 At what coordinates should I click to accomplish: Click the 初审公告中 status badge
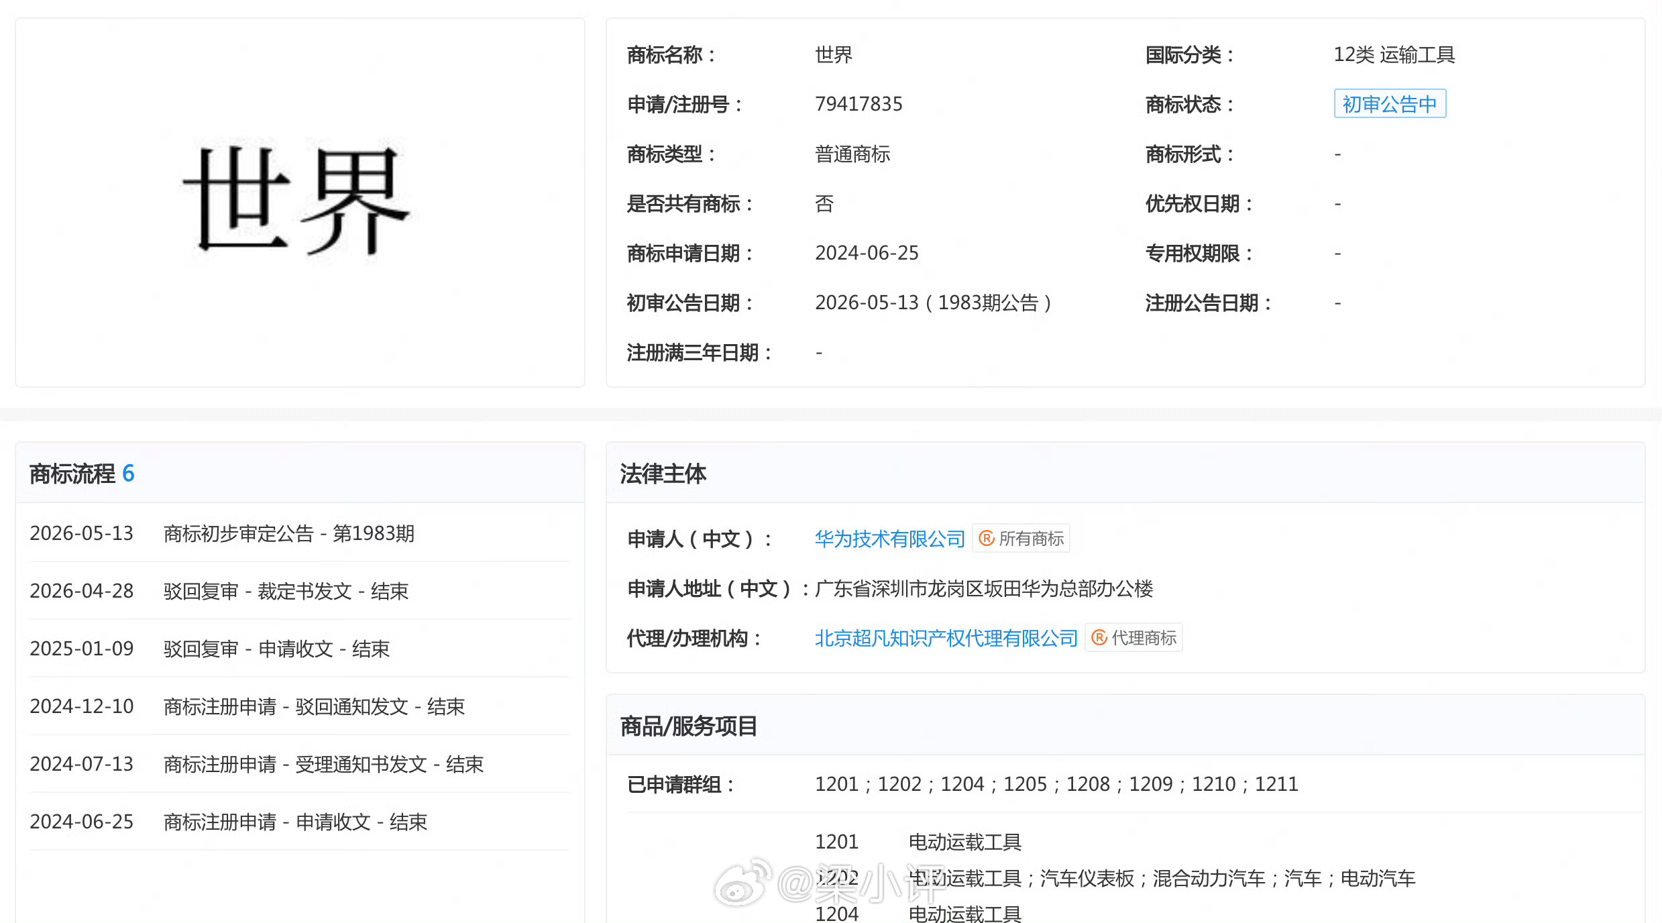(1390, 104)
